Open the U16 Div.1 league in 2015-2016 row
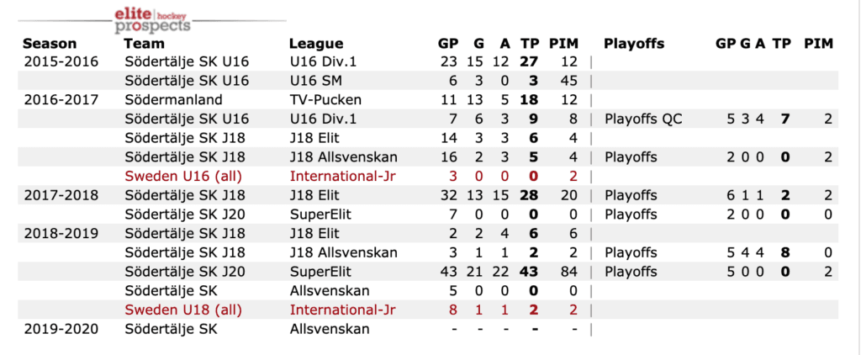Screen dimensions: 861x355 (323, 61)
